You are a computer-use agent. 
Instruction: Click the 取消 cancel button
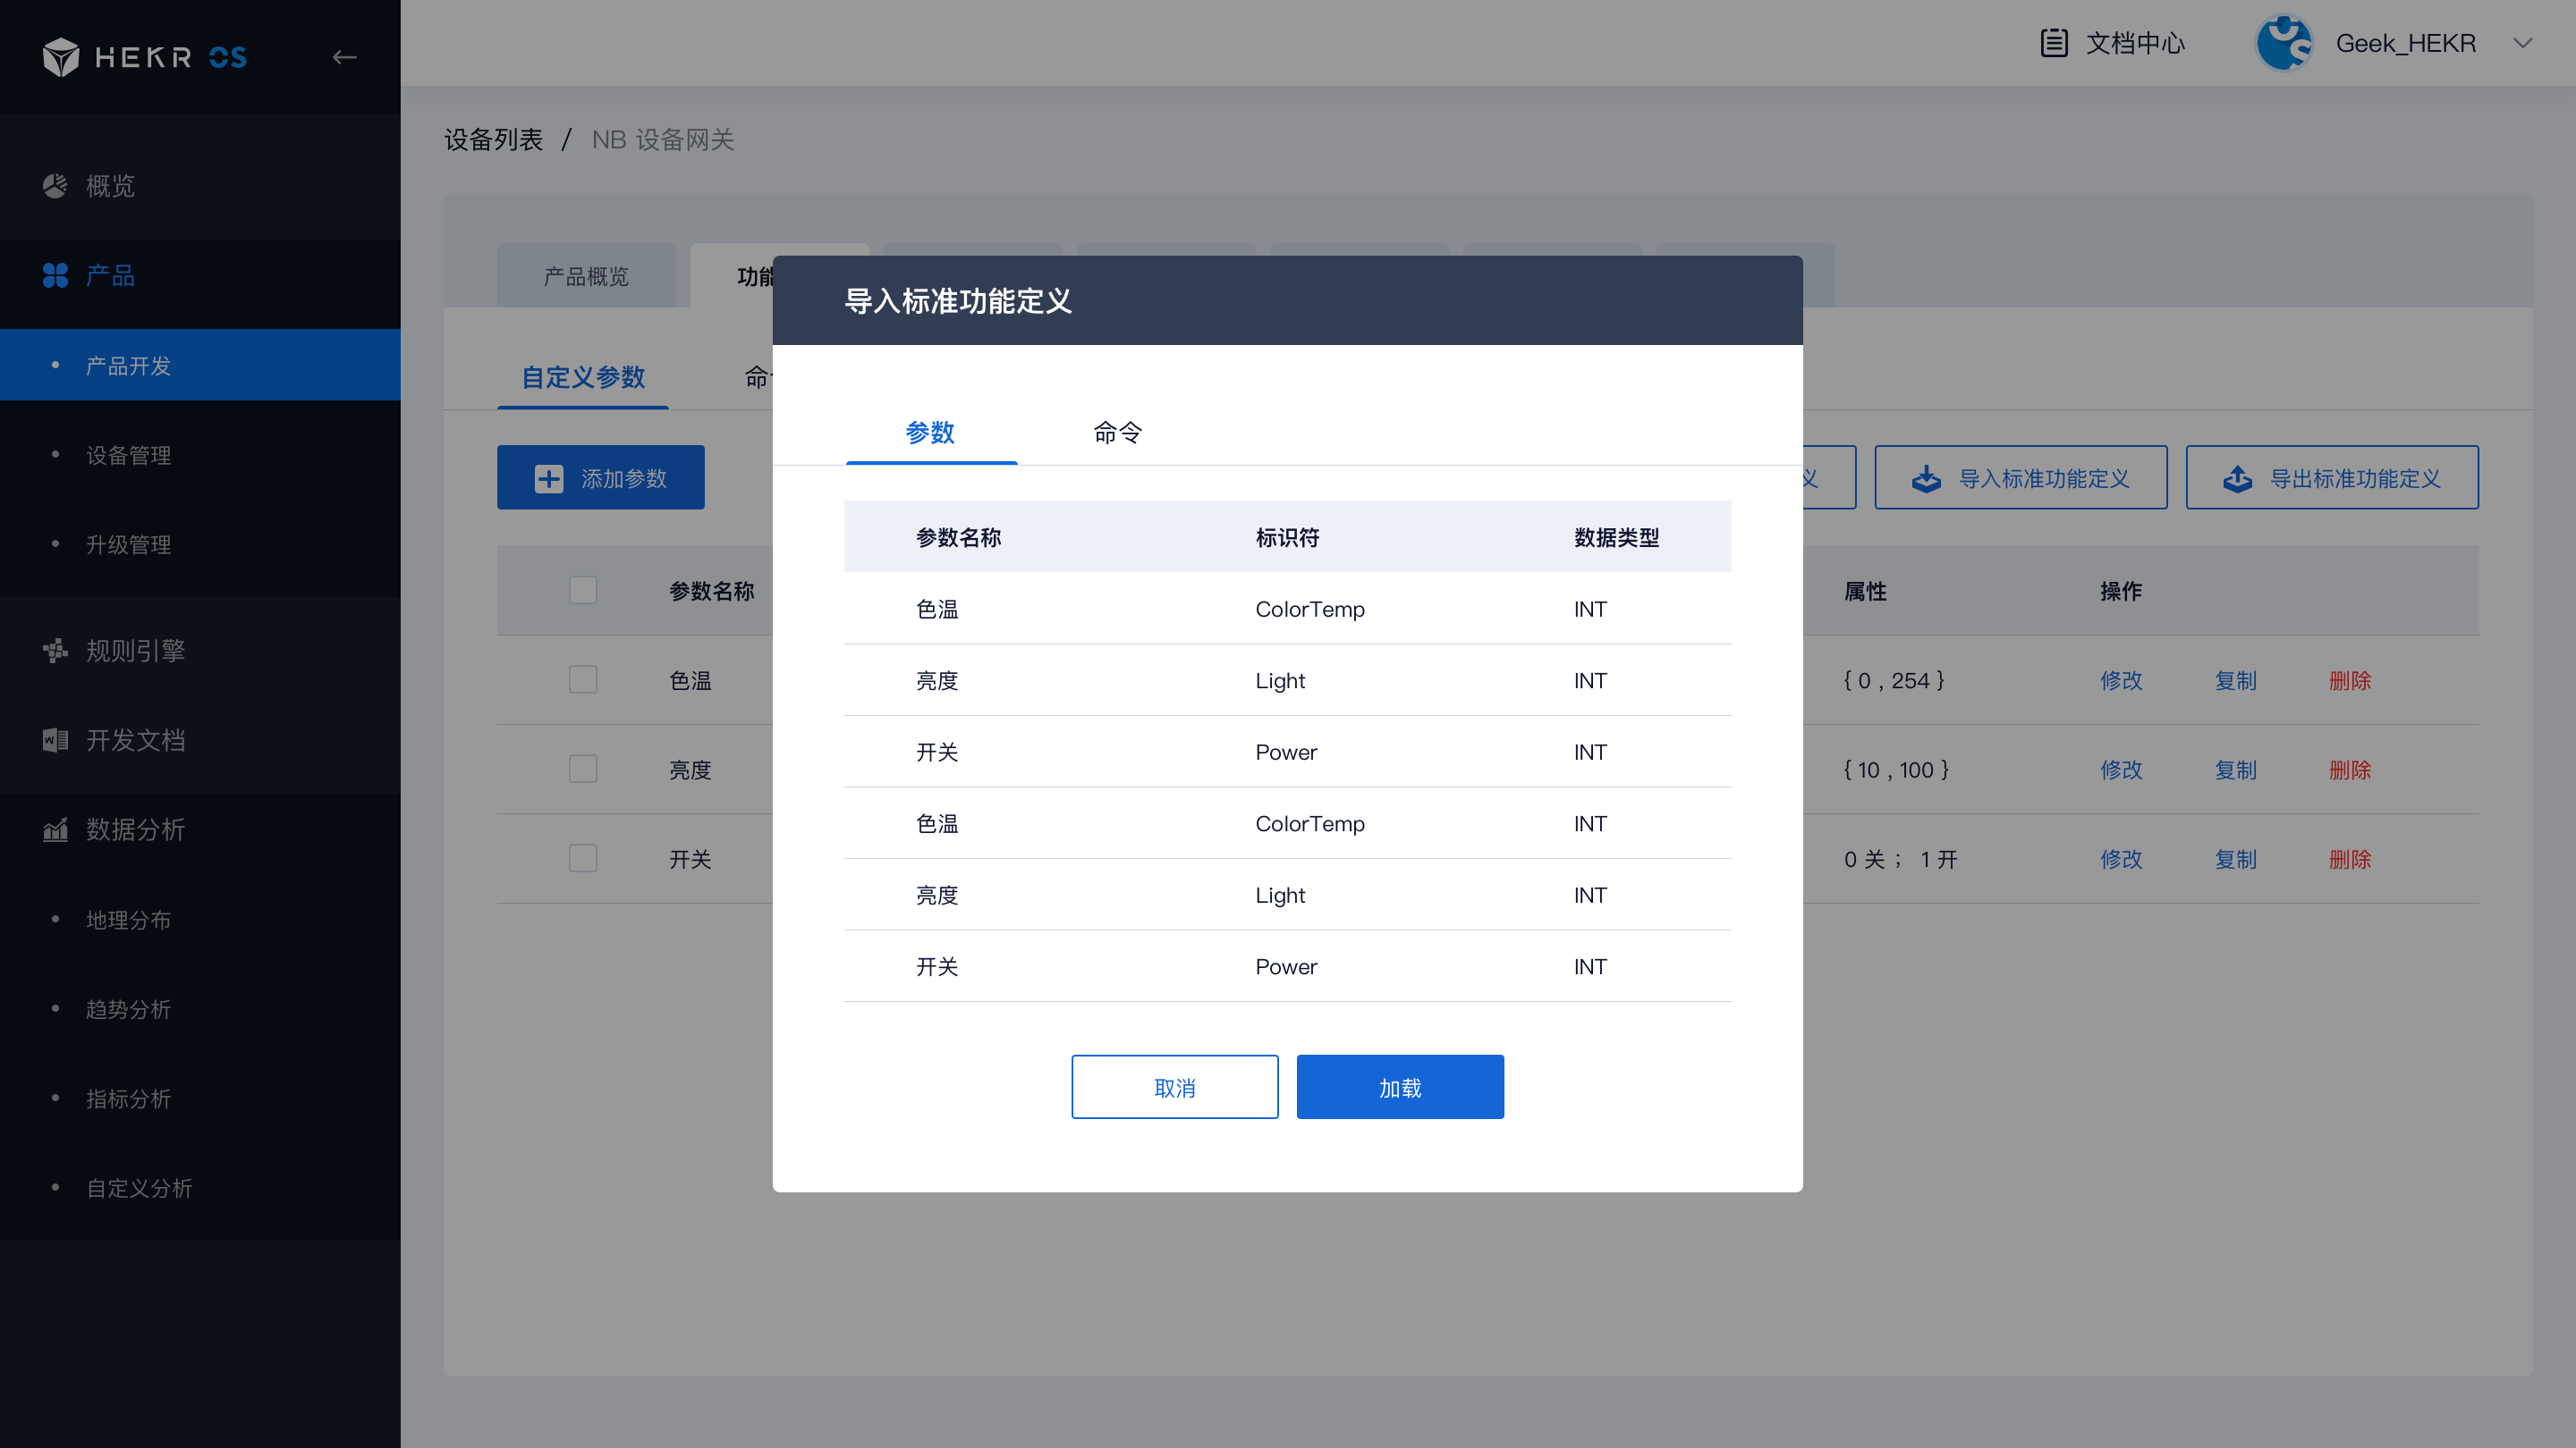(1174, 1087)
